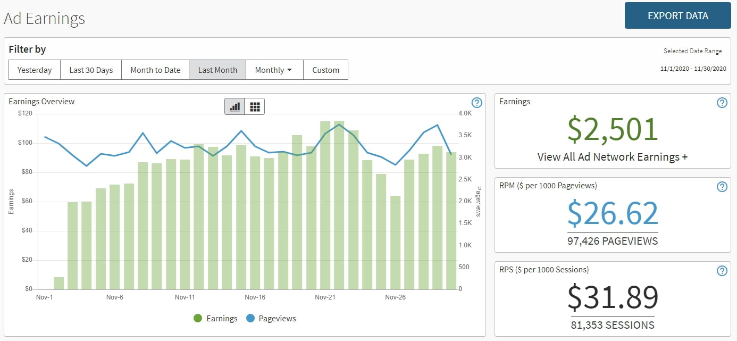This screenshot has width=737, height=341.
Task: Filter by Yesterday
Action: [35, 70]
